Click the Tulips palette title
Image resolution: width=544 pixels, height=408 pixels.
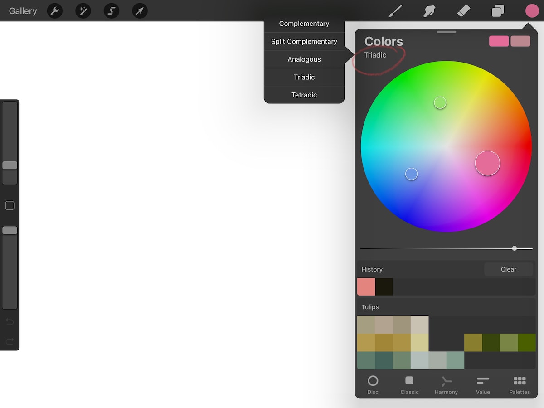click(x=370, y=307)
